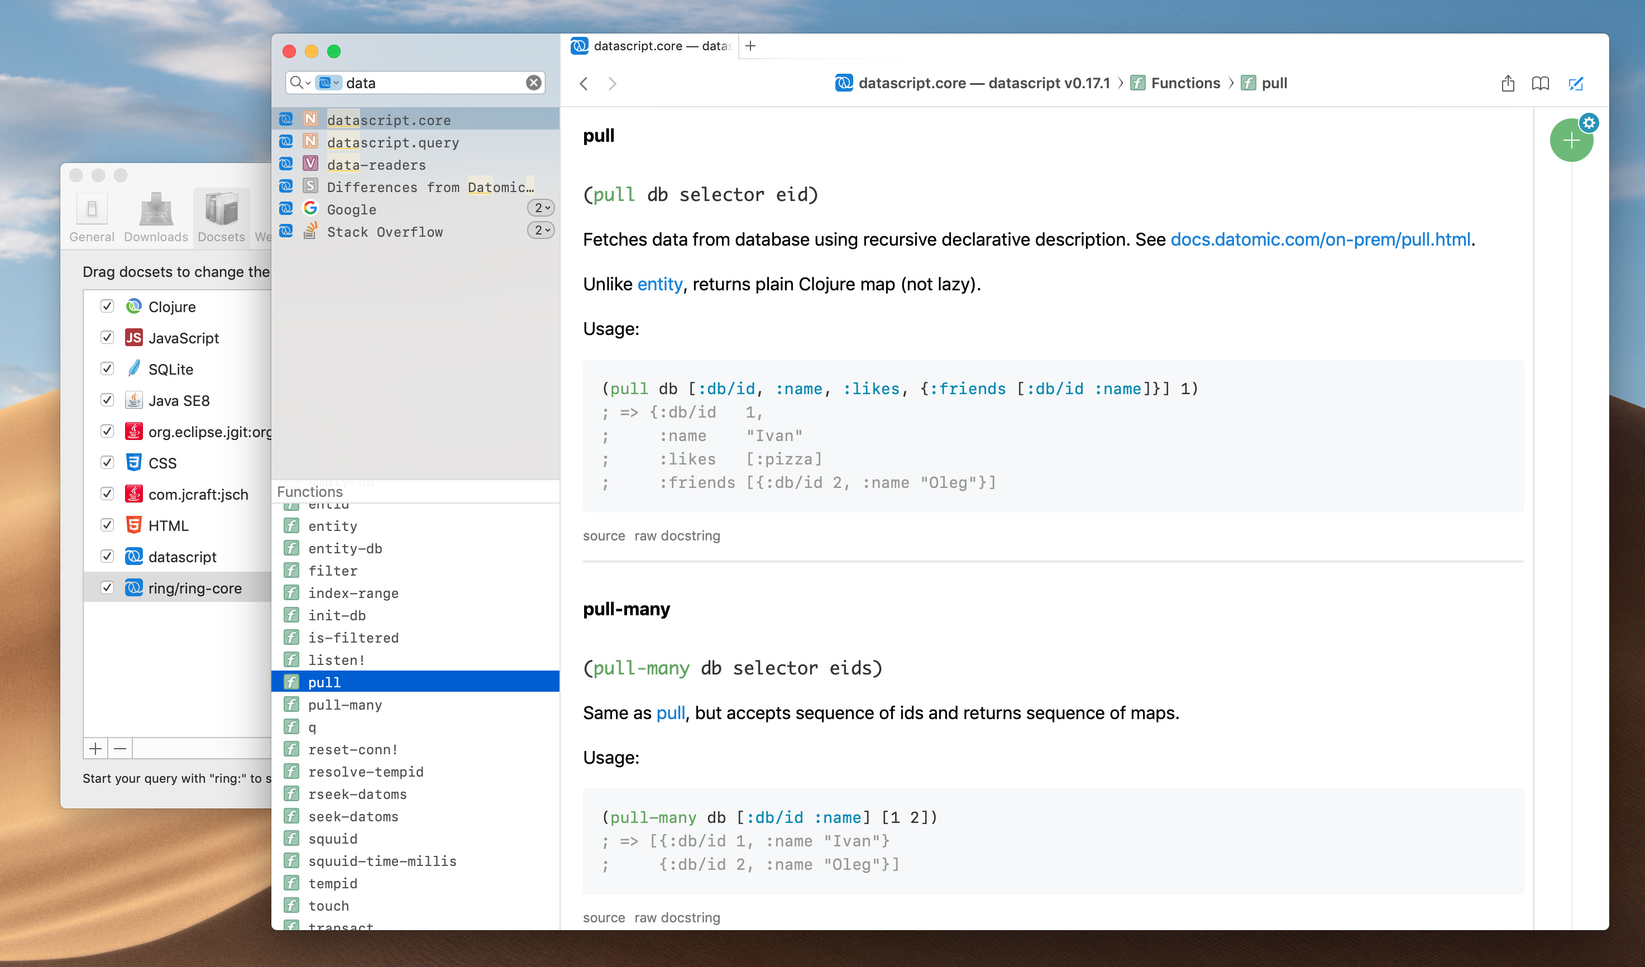This screenshot has width=1645, height=967.
Task: Select entity-db function in list
Action: pos(415,548)
